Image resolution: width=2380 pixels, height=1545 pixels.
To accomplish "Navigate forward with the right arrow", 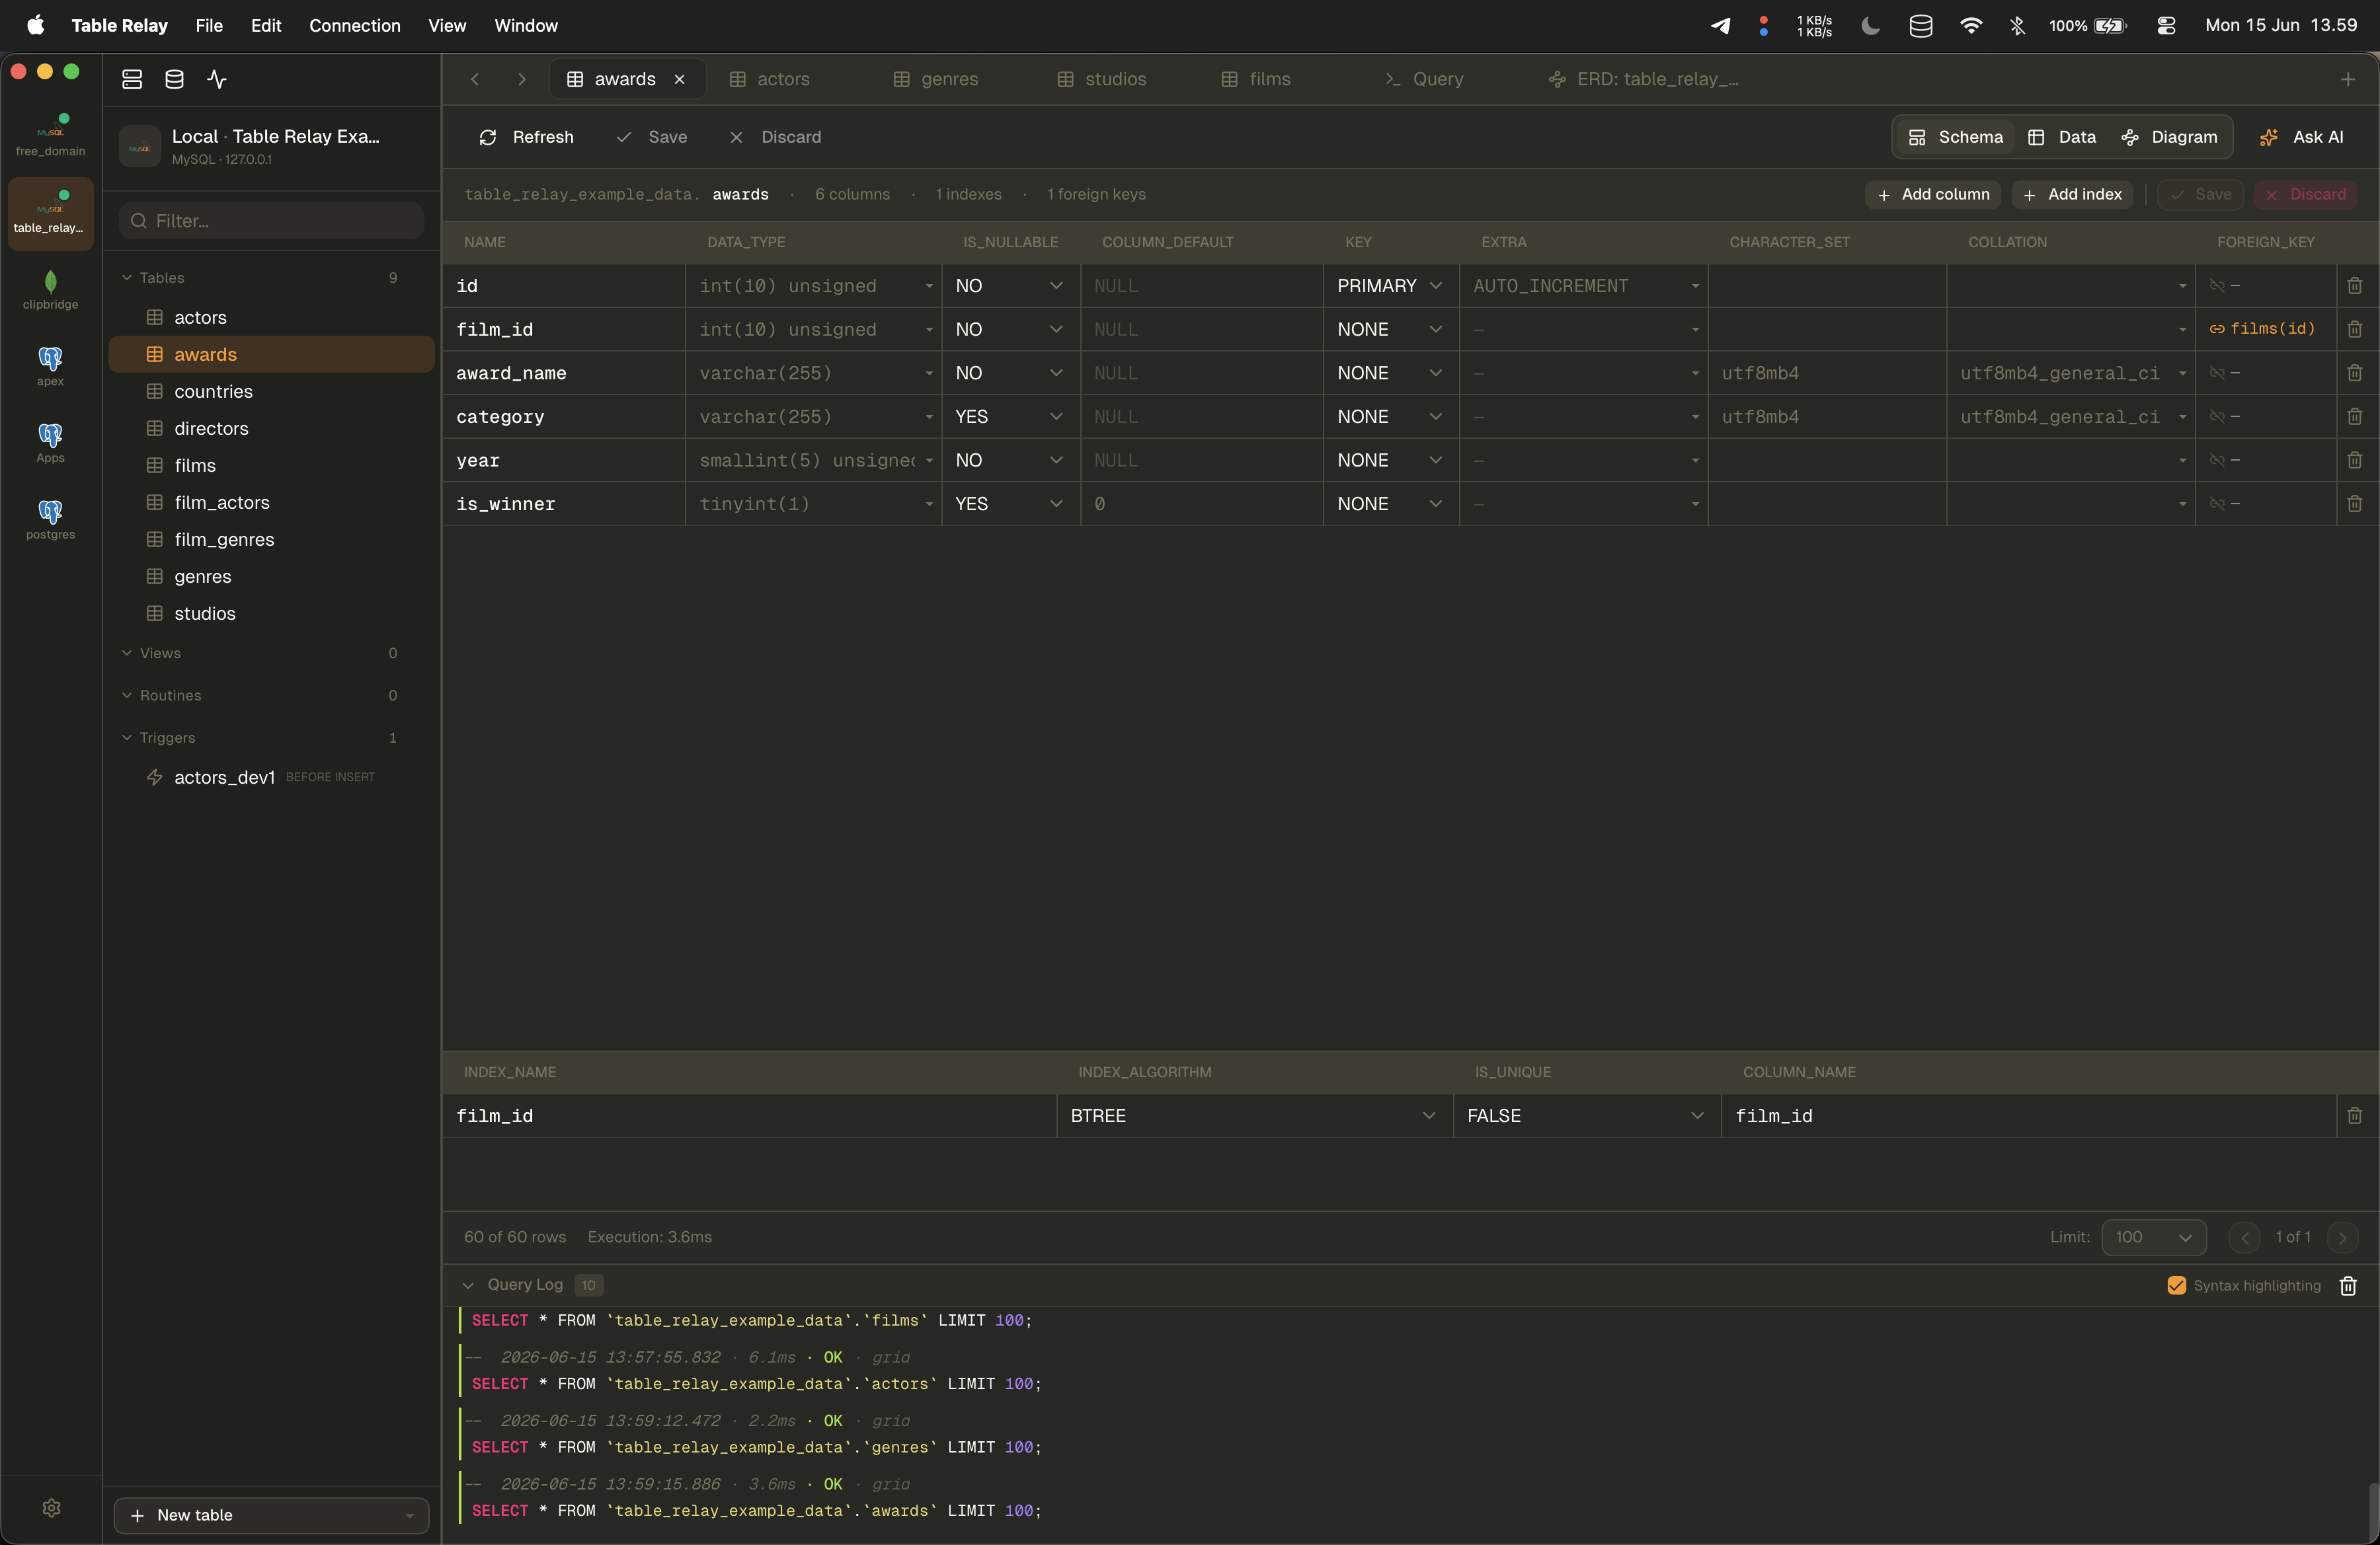I will 521,79.
